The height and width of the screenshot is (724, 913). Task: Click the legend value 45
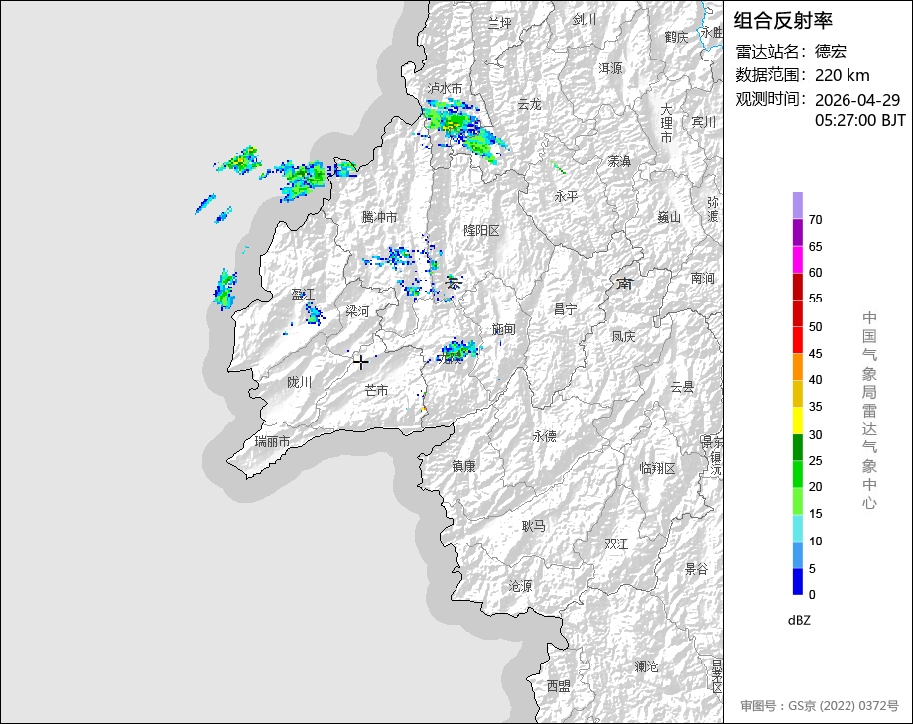[x=815, y=354]
